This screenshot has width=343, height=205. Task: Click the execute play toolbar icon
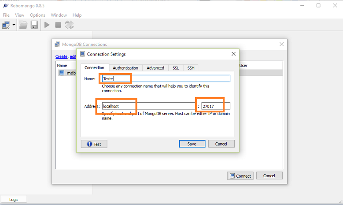pos(47,25)
